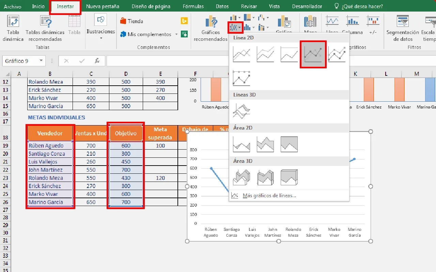
Task: Switch to the Revisar tab
Action: point(249,6)
